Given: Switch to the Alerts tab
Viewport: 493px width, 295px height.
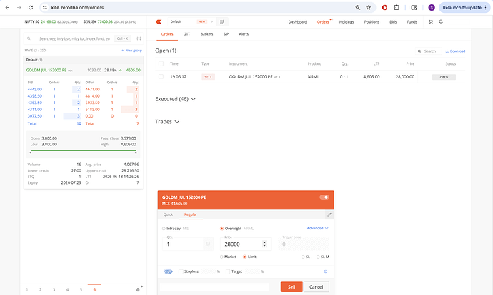Looking at the screenshot, I should [x=244, y=34].
